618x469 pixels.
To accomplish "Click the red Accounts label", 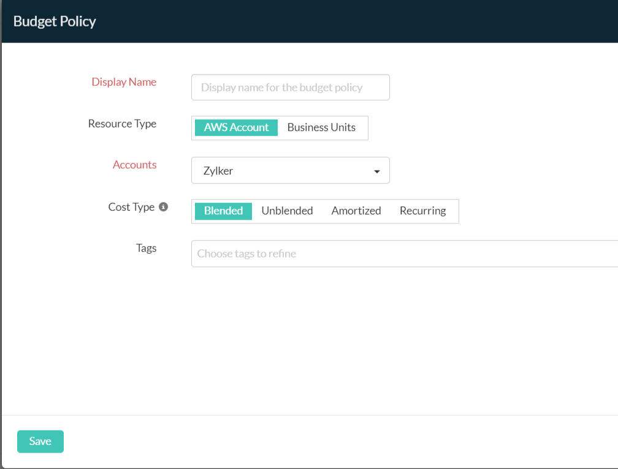I will [134, 165].
